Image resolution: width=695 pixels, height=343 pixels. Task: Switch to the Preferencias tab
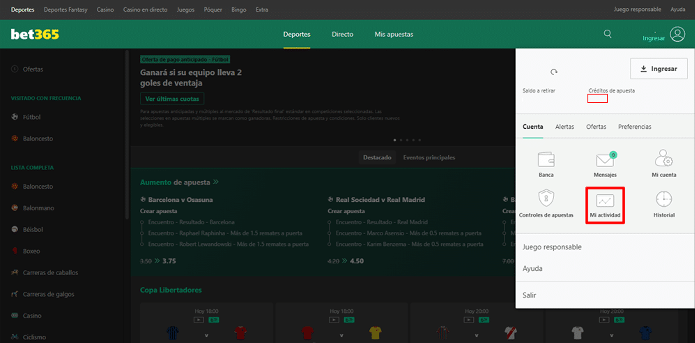tap(635, 126)
